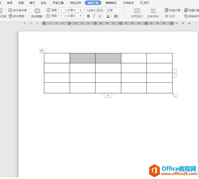Apply text highlight color

[x=116, y=16]
